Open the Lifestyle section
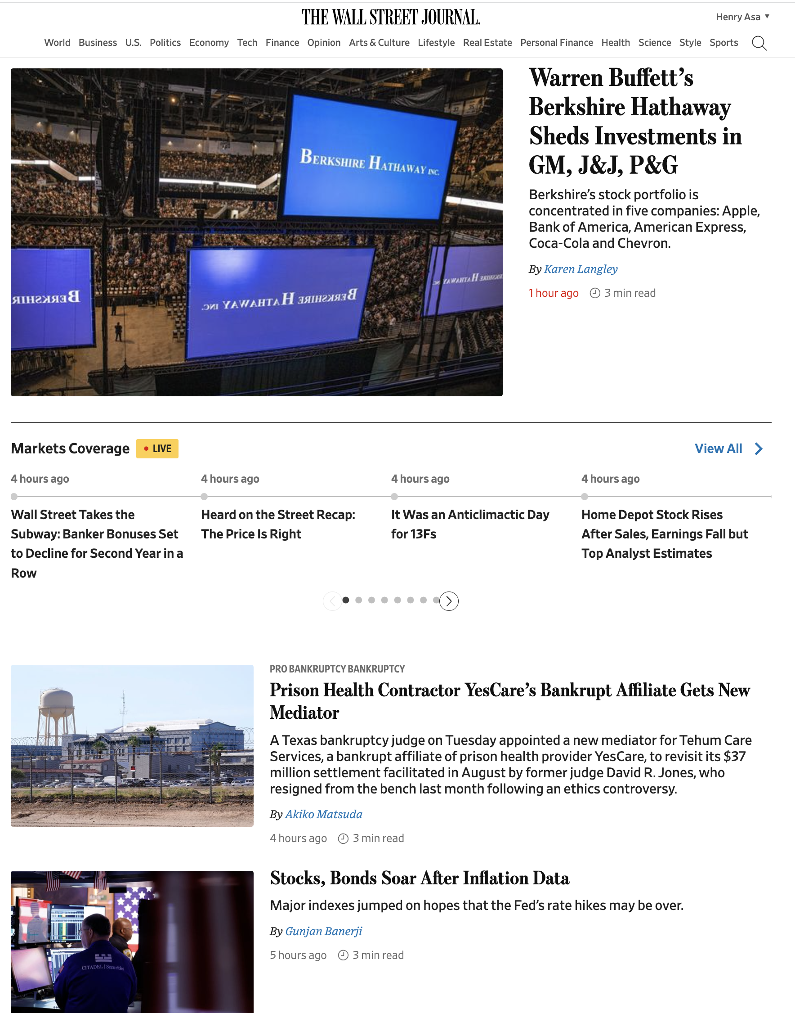The image size is (795, 1013). (x=436, y=42)
